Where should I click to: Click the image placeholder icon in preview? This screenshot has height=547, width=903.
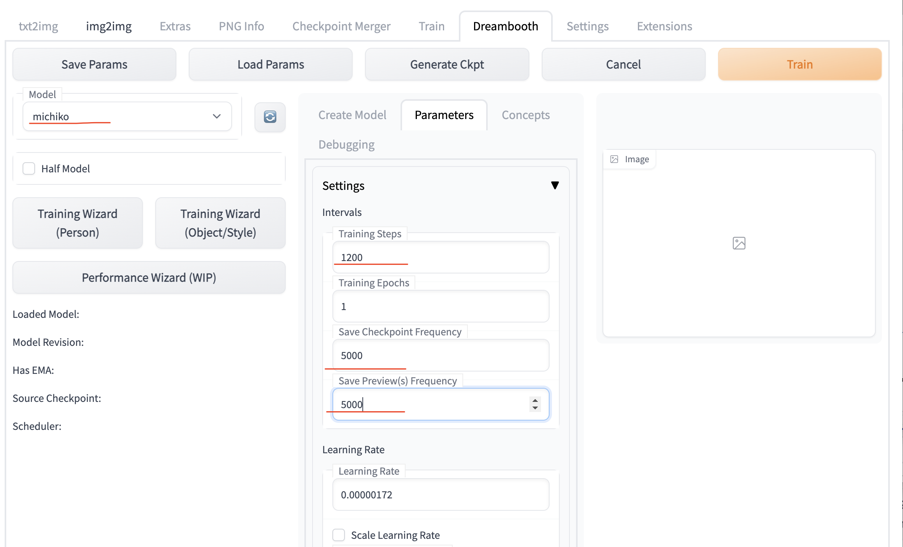pos(739,243)
